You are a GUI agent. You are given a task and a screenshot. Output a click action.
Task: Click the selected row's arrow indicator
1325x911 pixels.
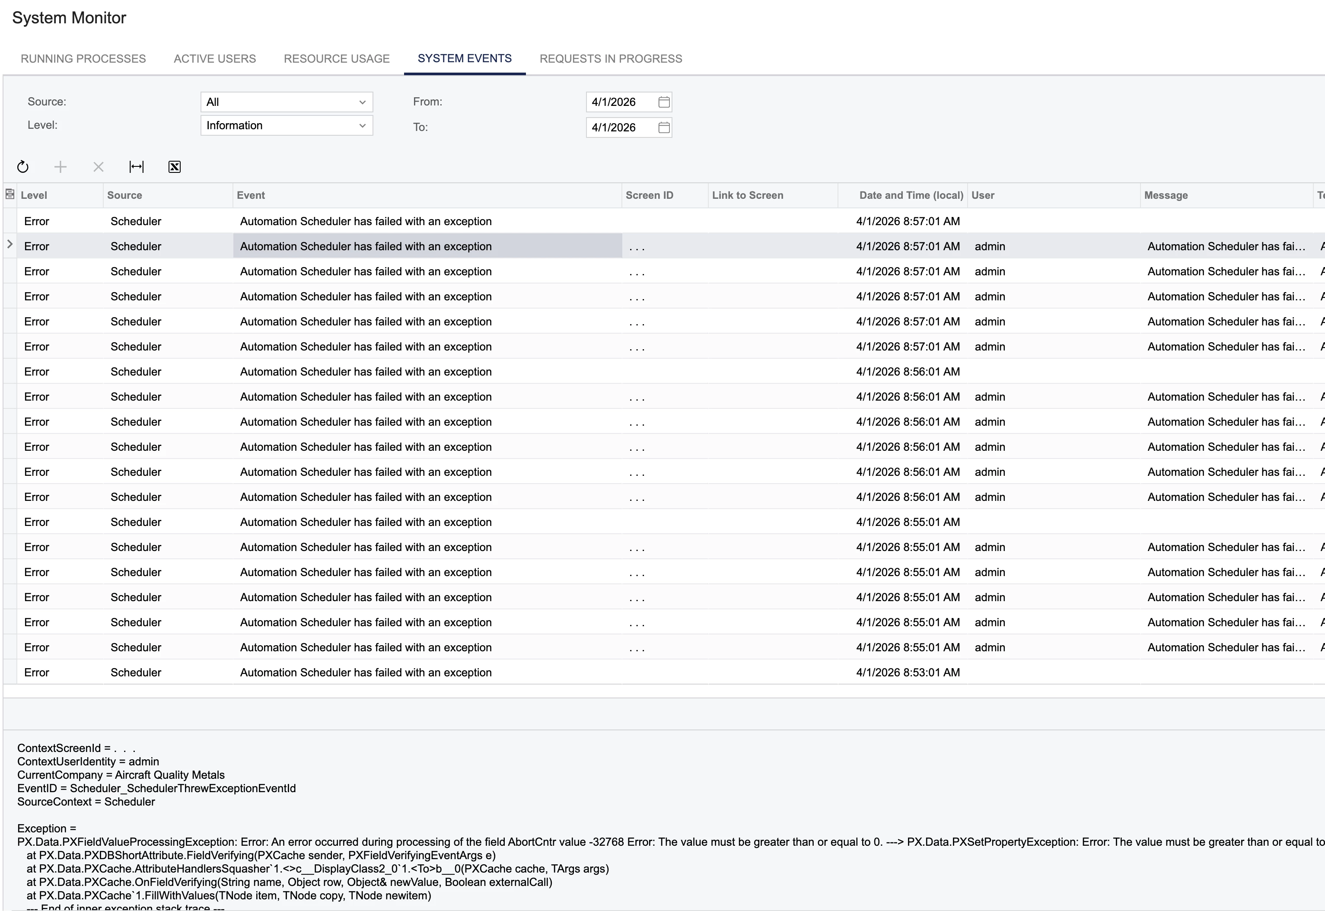pos(10,245)
